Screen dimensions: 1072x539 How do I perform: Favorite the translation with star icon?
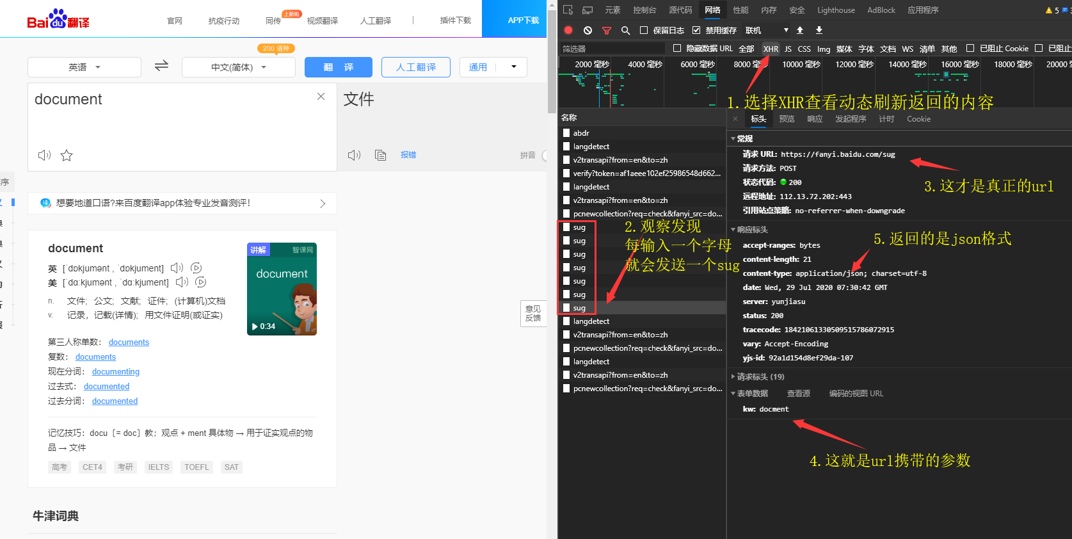tap(67, 155)
